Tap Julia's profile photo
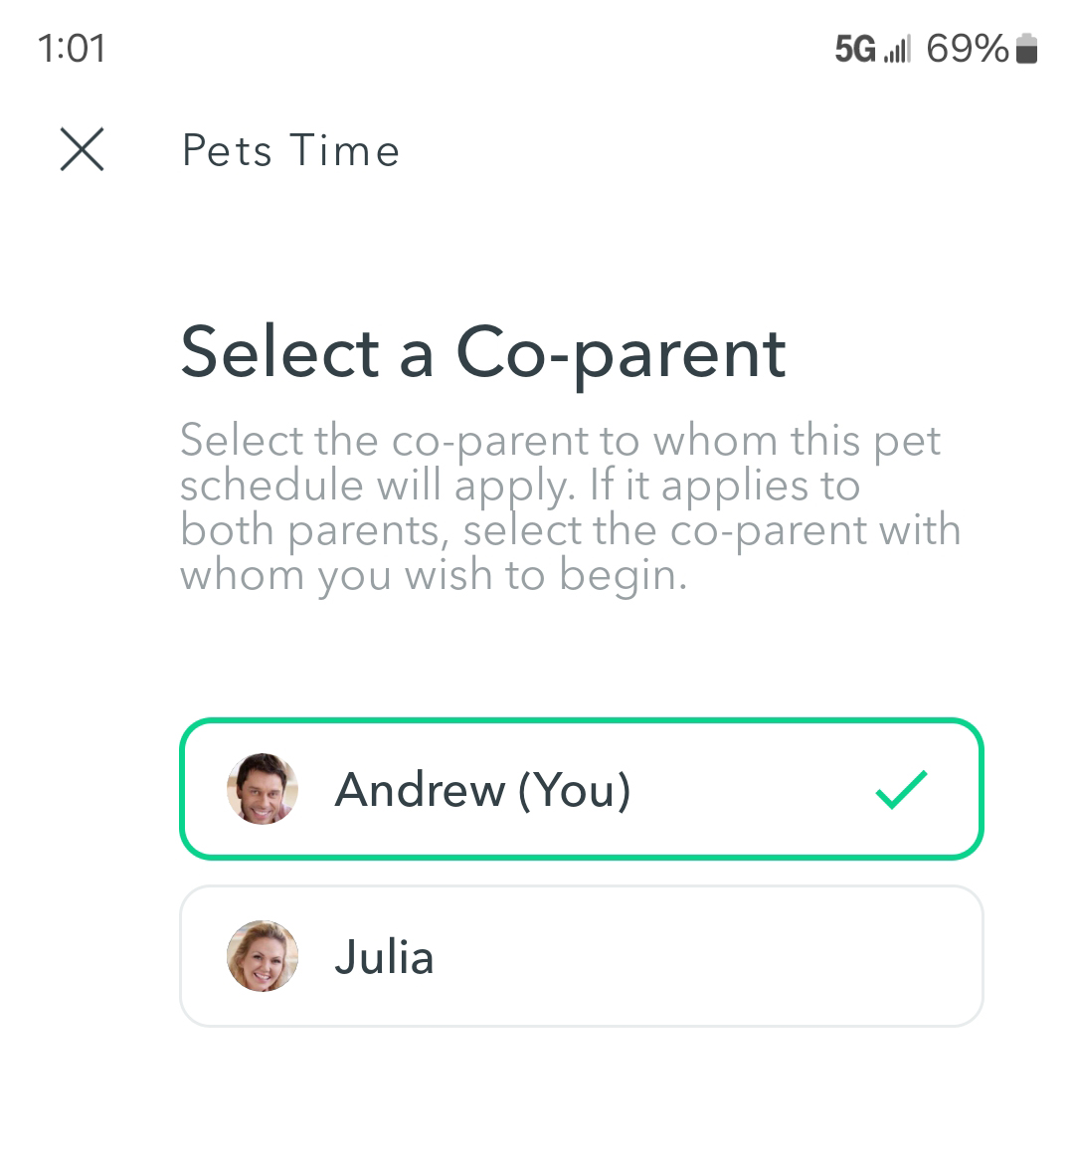This screenshot has height=1176, width=1074. coord(263,956)
